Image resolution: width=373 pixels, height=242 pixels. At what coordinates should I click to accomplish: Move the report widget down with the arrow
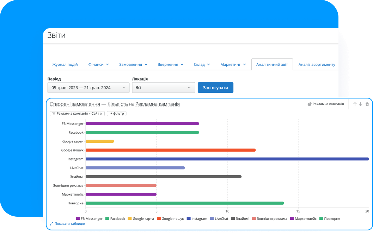tap(361, 104)
